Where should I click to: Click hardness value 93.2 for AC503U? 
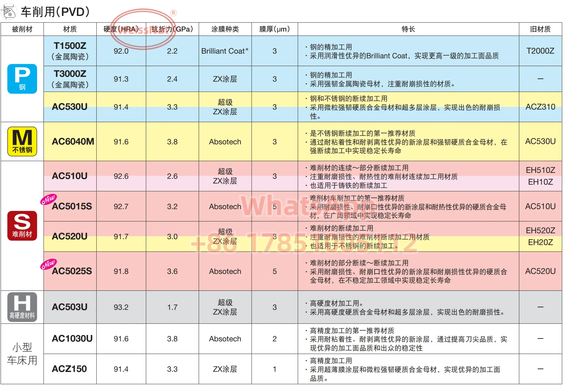[121, 307]
